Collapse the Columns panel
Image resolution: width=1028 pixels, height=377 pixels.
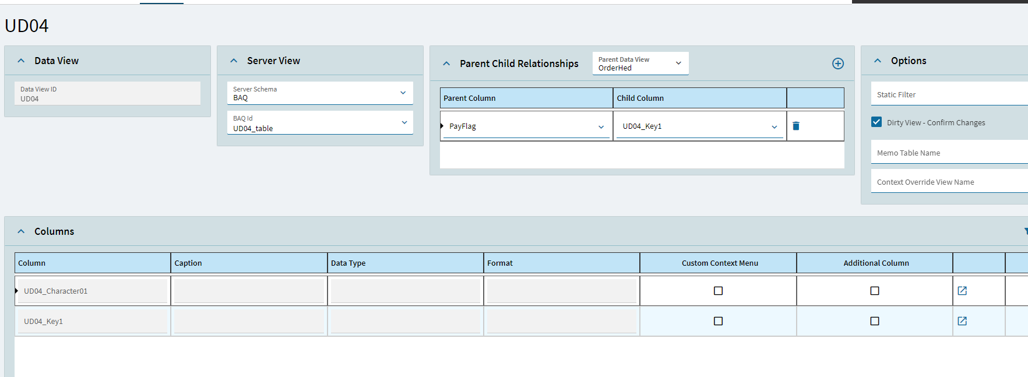(x=21, y=231)
